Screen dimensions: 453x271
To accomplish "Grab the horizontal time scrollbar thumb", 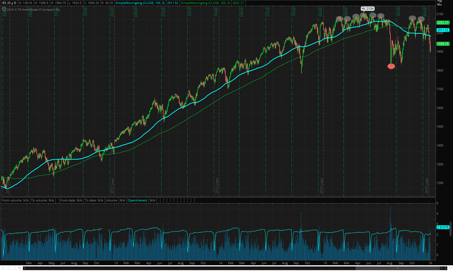I will click(398, 268).
